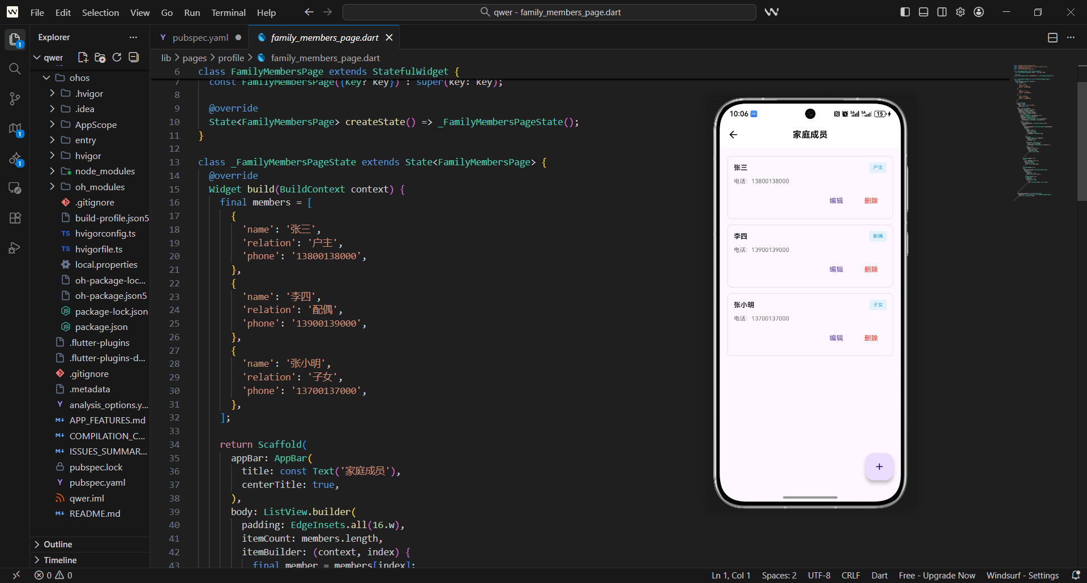Open the Source Control view
The height and width of the screenshot is (583, 1087).
15,99
